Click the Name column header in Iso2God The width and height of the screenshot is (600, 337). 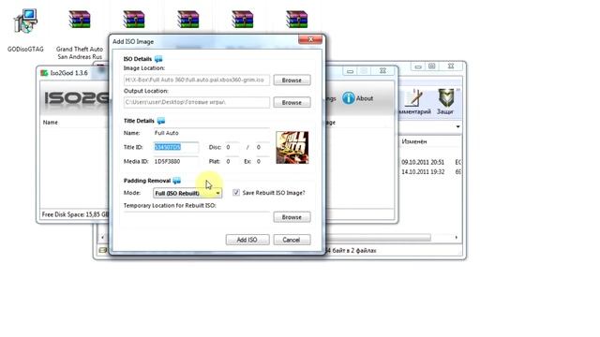pos(51,123)
